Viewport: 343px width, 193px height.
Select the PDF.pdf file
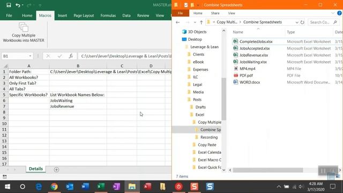246,76
